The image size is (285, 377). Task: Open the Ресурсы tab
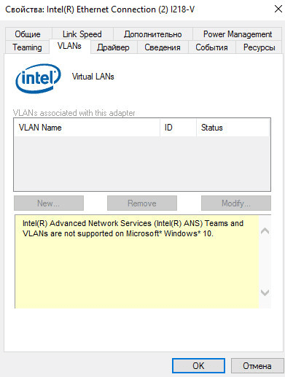point(259,47)
